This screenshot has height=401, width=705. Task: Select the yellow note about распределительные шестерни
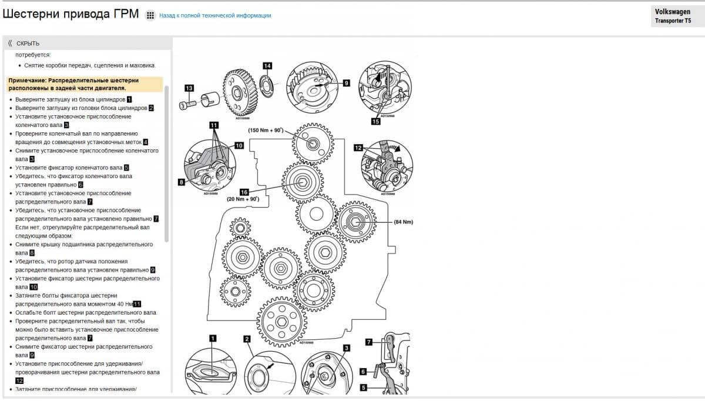(x=85, y=84)
